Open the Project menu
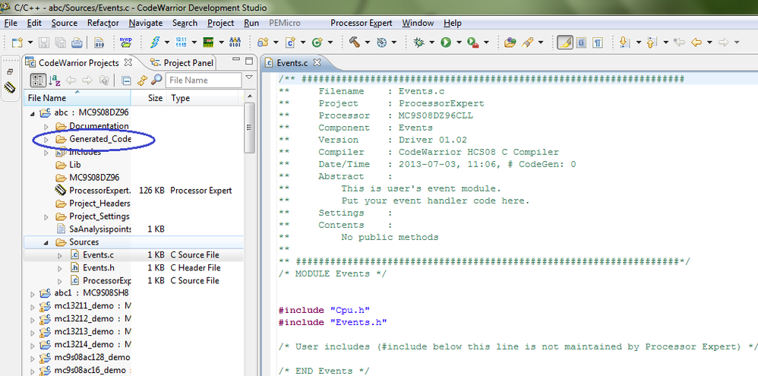 220,23
